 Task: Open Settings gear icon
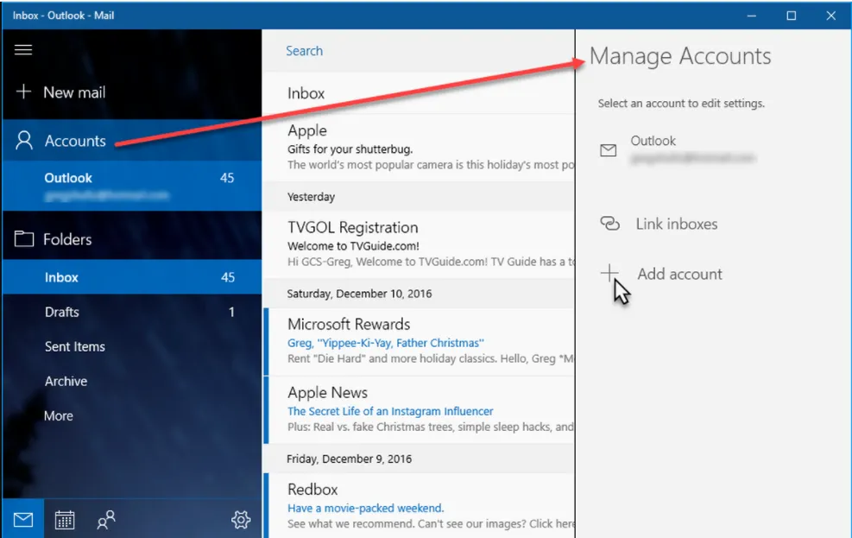click(241, 520)
